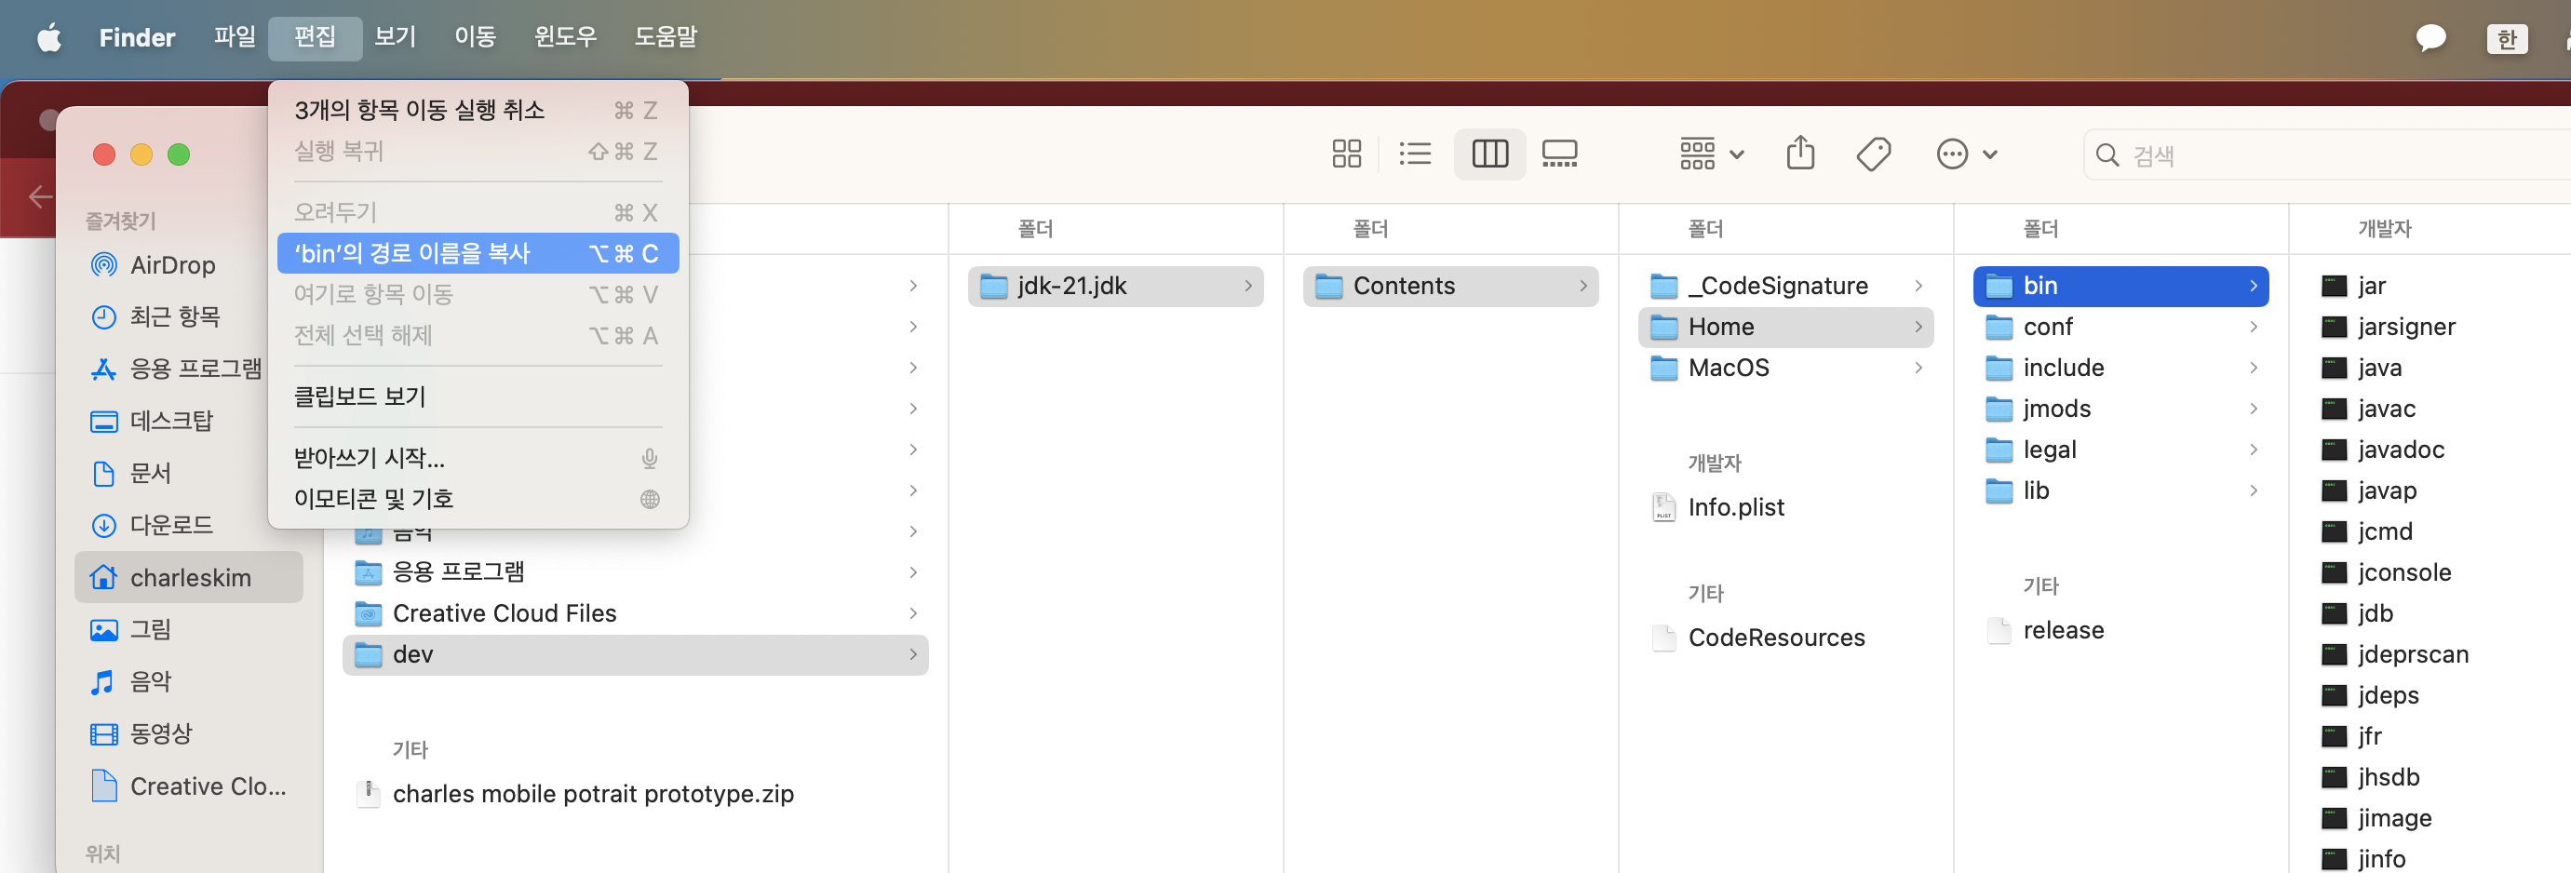Select 음악 in the sidebar

click(x=188, y=681)
